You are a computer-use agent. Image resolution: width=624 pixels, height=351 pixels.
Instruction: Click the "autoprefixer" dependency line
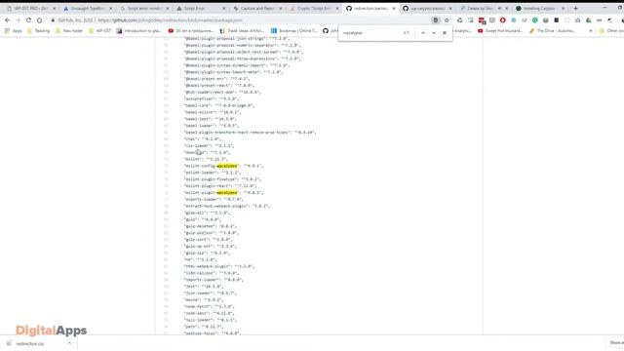click(x=212, y=98)
